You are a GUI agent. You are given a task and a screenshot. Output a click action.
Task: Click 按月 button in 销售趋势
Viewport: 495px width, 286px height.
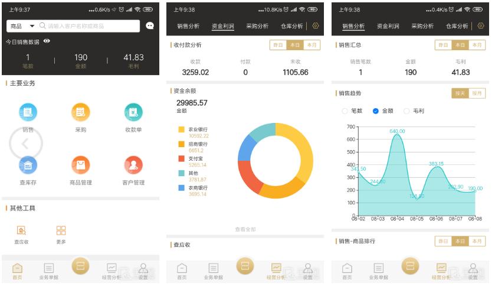point(477,93)
